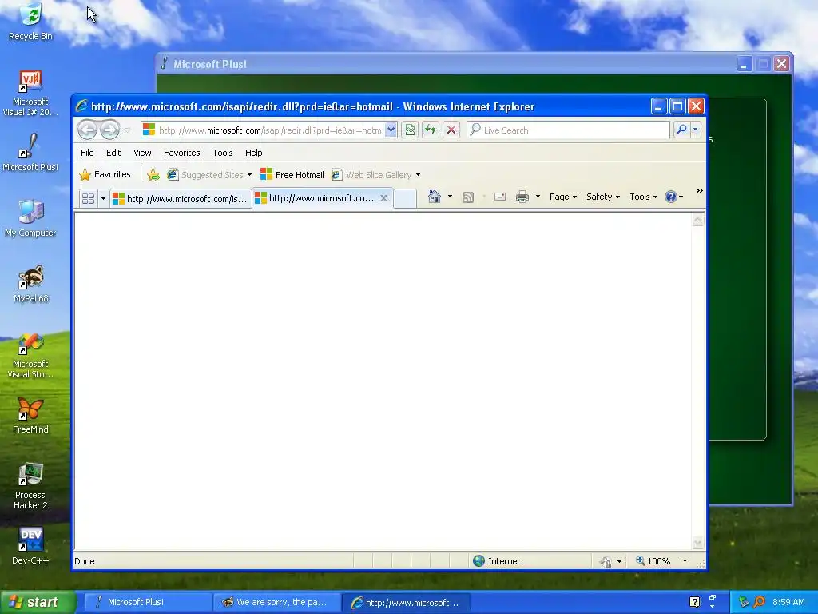The height and width of the screenshot is (614, 818).
Task: Open the Recycle Bin desktop icon
Action: pos(30,22)
